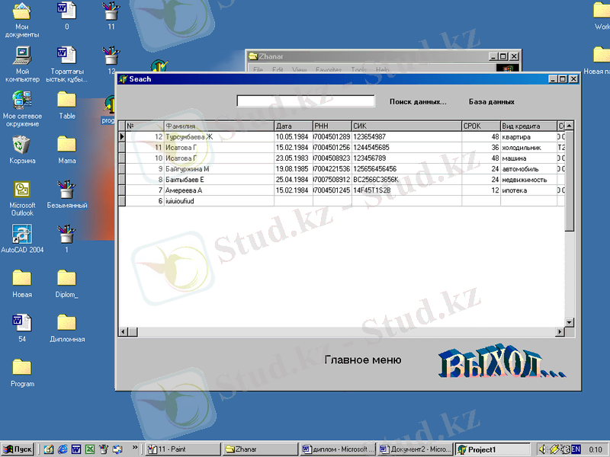610x457 pixels.
Task: Click grid scroll down arrow
Action: point(569,322)
